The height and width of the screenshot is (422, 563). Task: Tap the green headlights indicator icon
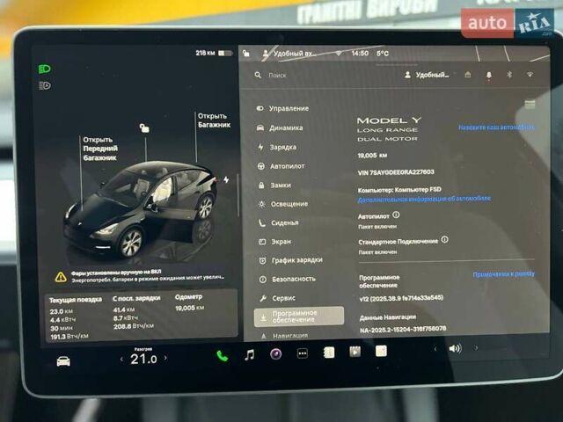45,69
